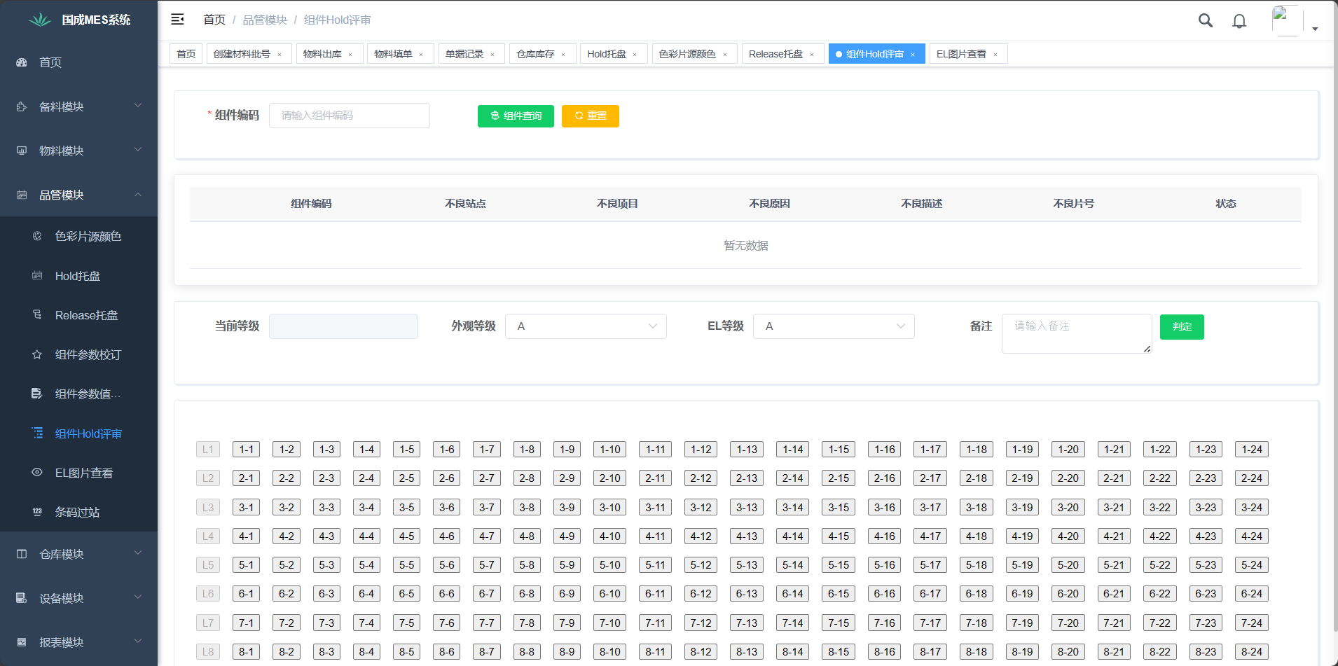
Task: Focus the 备注 textarea
Action: (x=1077, y=333)
